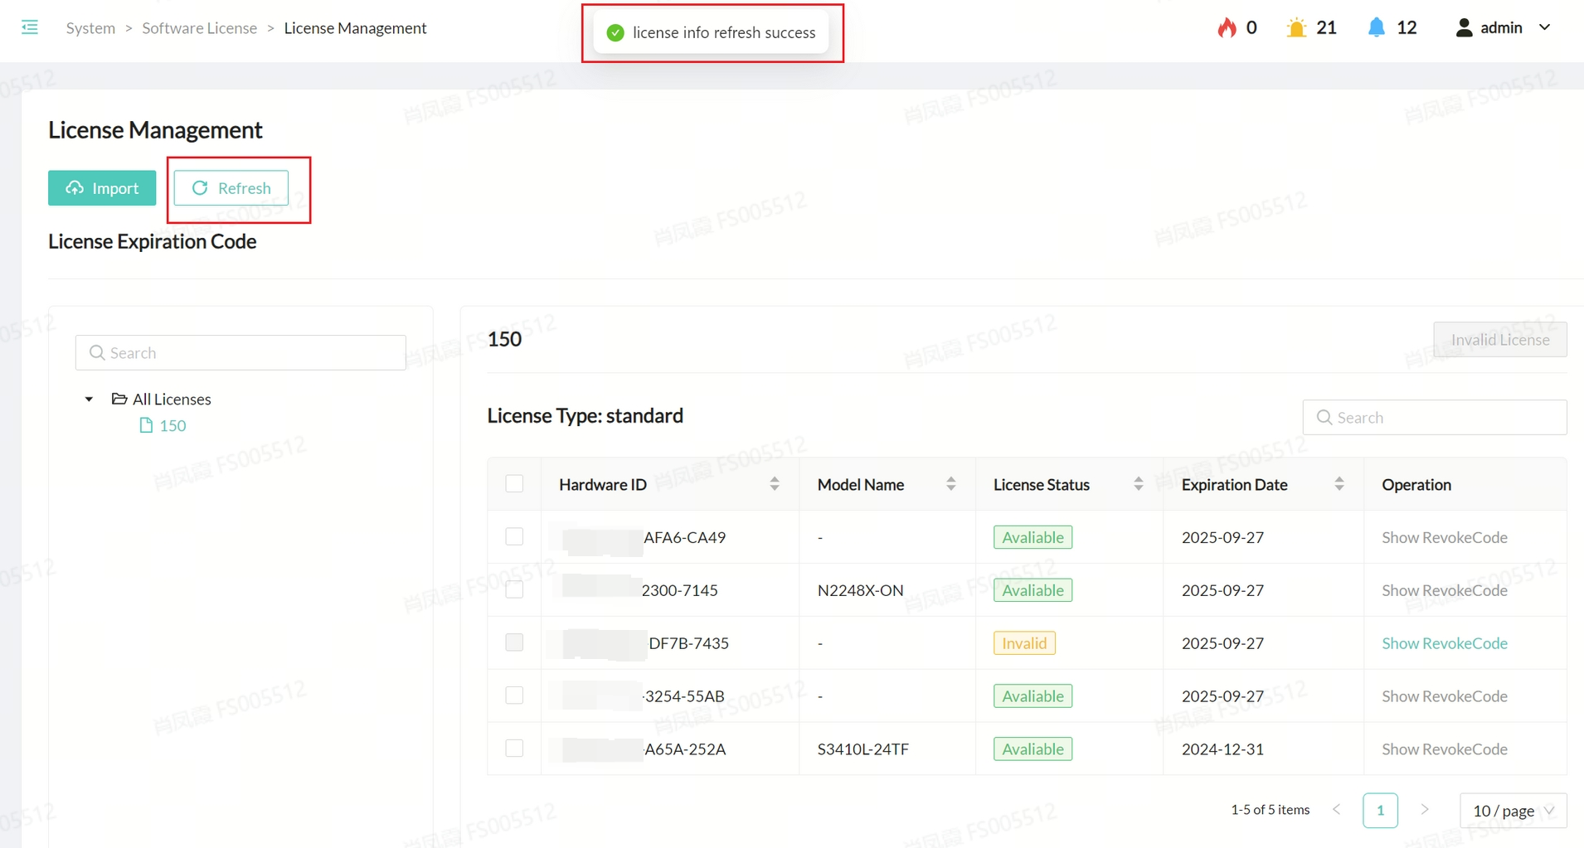The width and height of the screenshot is (1584, 848).
Task: Go to Software License breadcrumb
Action: click(199, 28)
